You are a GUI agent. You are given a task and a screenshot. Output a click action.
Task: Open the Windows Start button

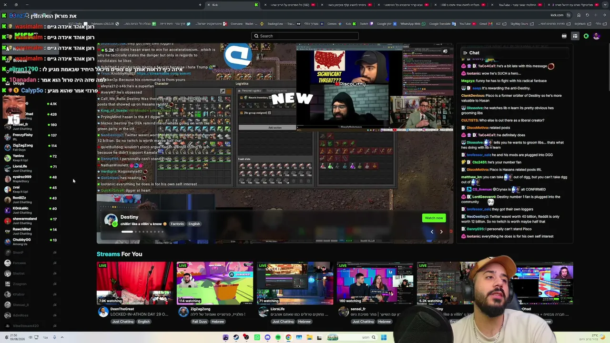(x=384, y=338)
